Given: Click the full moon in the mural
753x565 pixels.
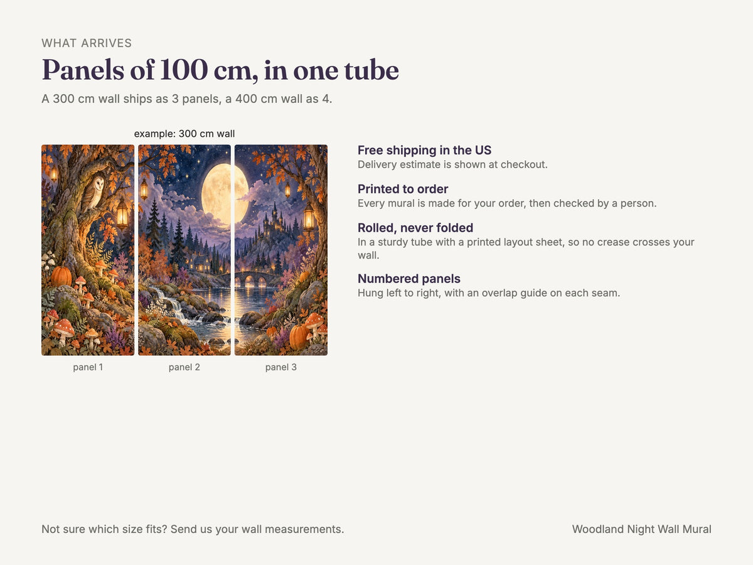Looking at the screenshot, I should point(226,194).
